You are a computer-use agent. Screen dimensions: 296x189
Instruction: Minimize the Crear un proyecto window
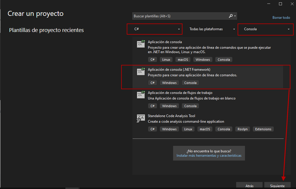(x=269, y=4)
